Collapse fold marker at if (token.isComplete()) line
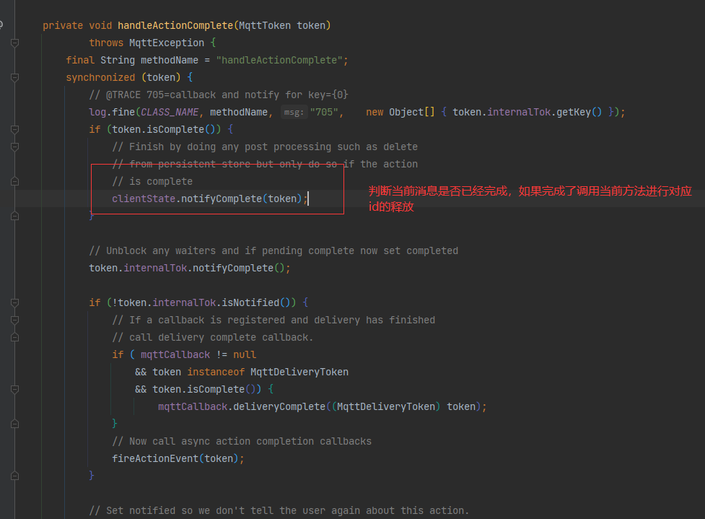This screenshot has width=705, height=519. point(14,129)
